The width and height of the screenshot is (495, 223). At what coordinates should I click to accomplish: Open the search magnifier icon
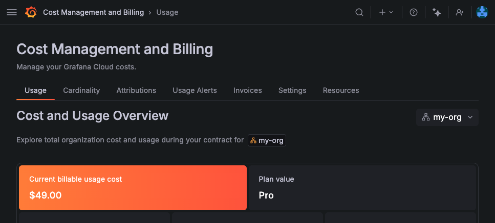359,12
